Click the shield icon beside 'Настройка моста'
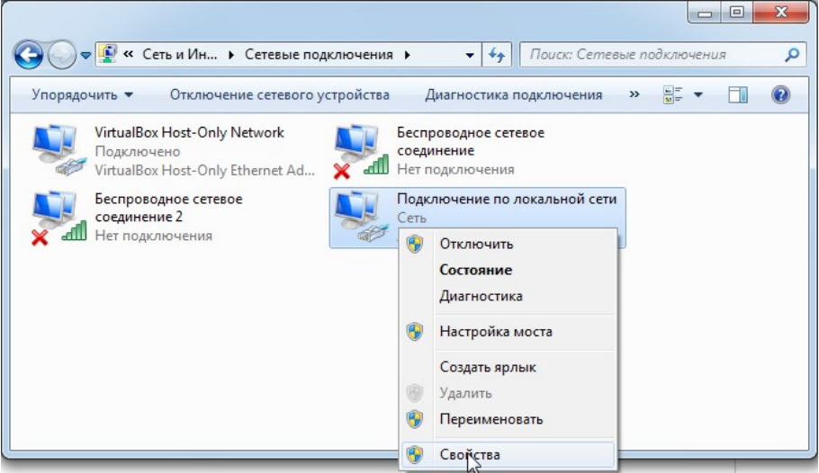The height and width of the screenshot is (473, 819). point(415,332)
